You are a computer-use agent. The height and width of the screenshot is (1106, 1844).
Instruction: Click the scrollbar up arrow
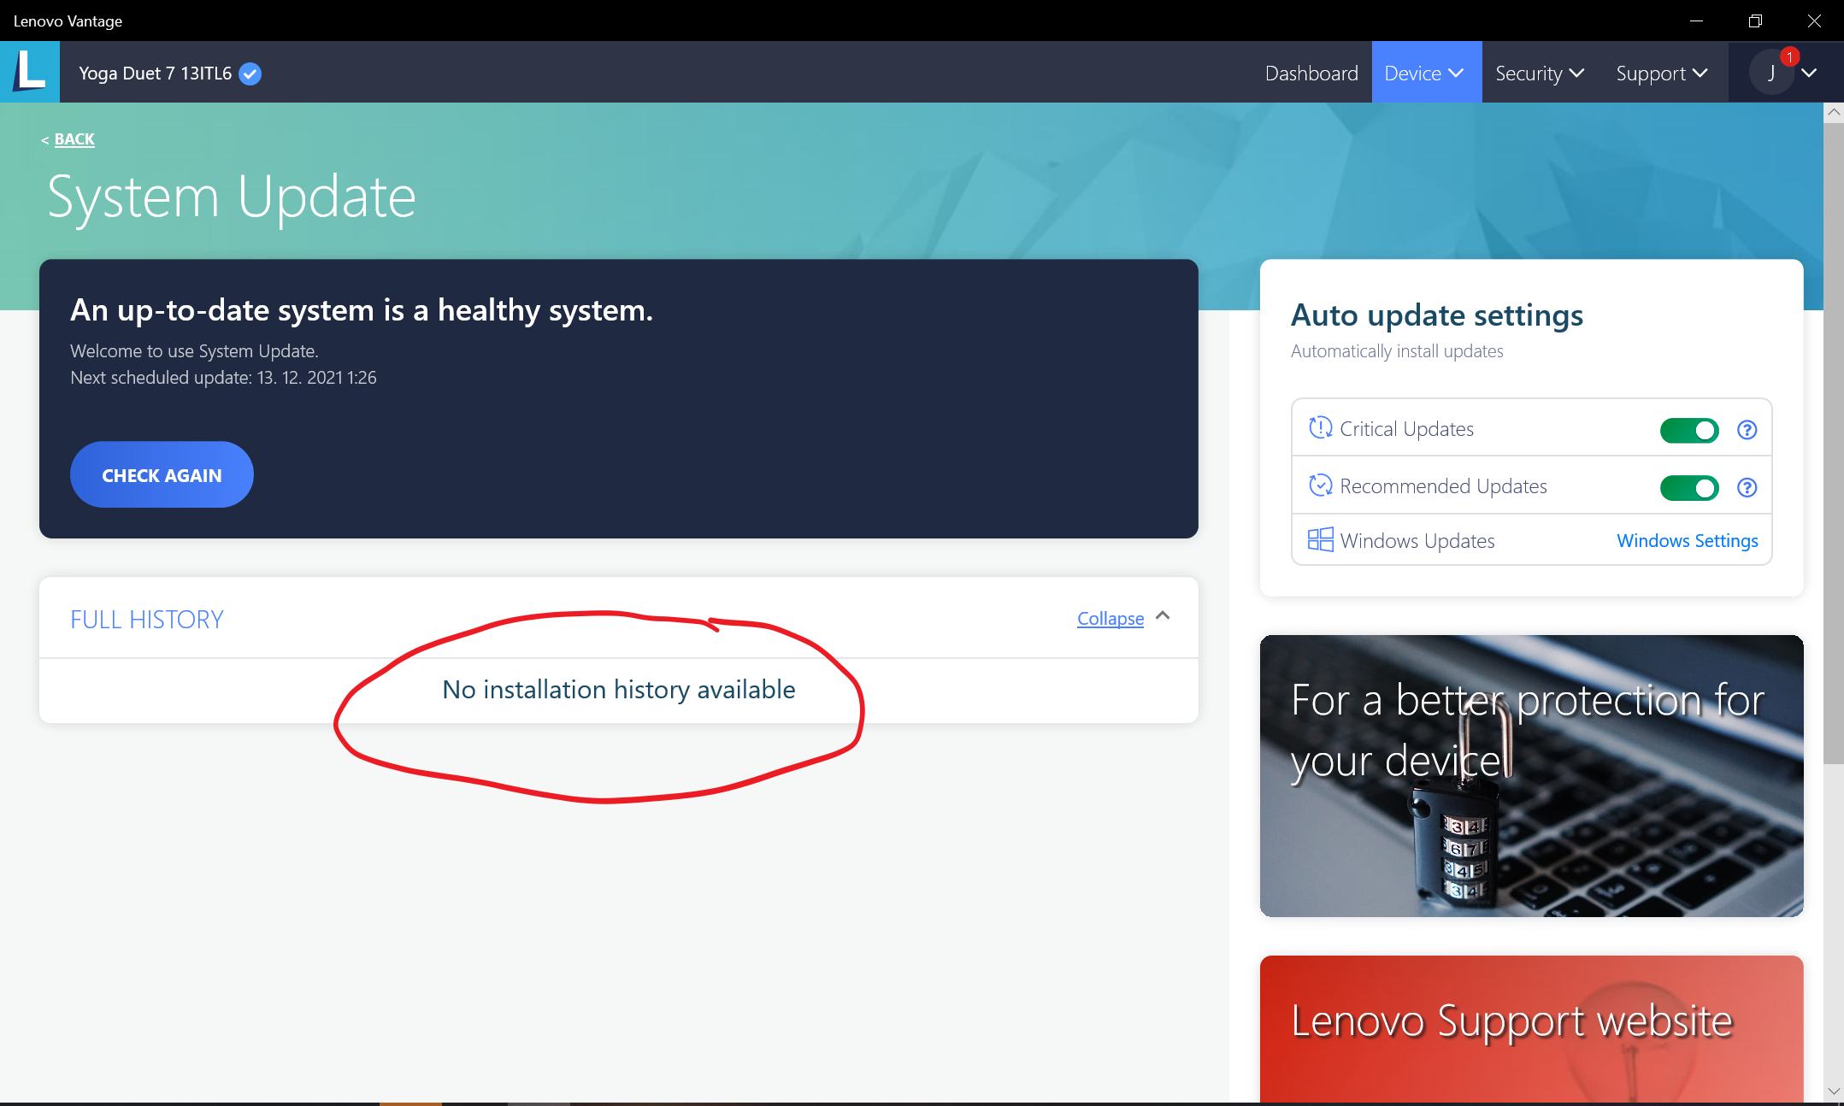point(1833,112)
